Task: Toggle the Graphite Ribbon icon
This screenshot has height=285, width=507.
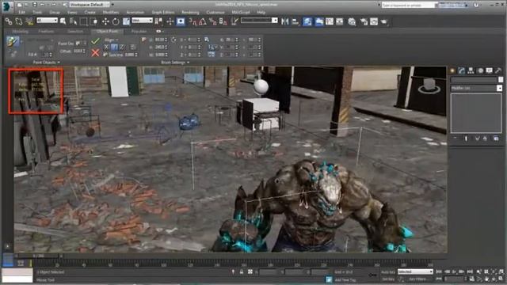Action: click(318, 21)
